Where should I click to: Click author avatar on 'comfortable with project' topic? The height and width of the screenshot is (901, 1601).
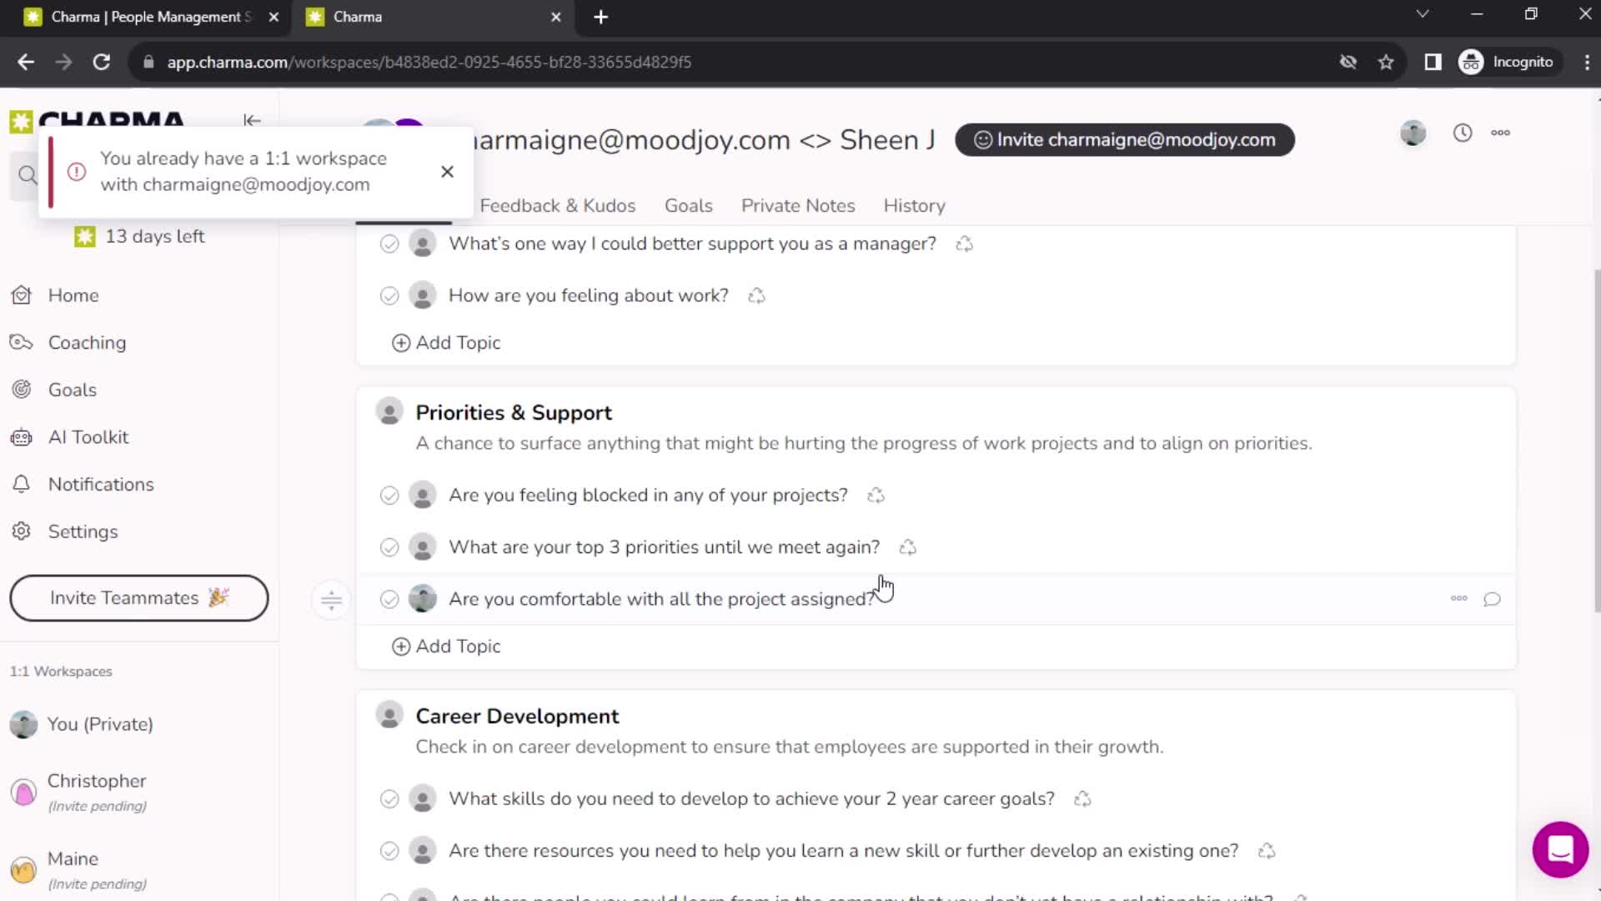tap(423, 599)
